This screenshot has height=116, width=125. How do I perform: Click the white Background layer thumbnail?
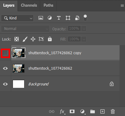pos(18,84)
